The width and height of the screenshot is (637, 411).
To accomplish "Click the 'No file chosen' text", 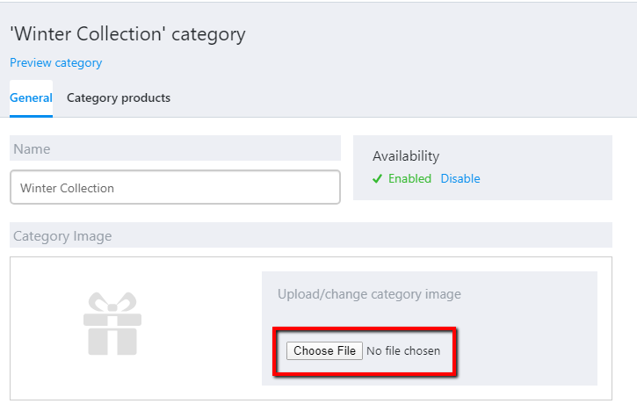I will (403, 351).
